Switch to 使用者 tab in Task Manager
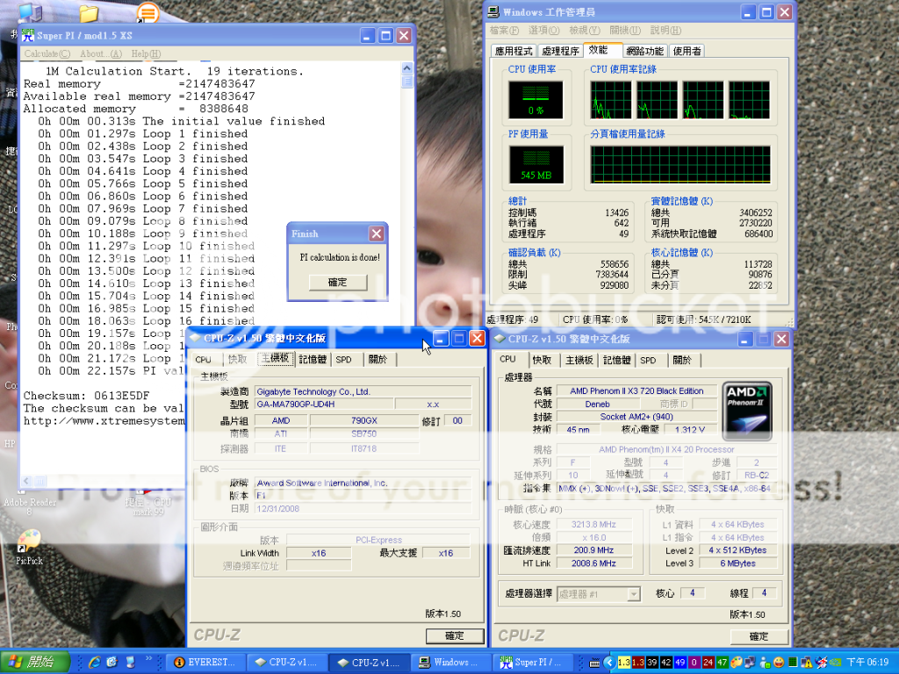This screenshot has width=899, height=674. tap(687, 51)
